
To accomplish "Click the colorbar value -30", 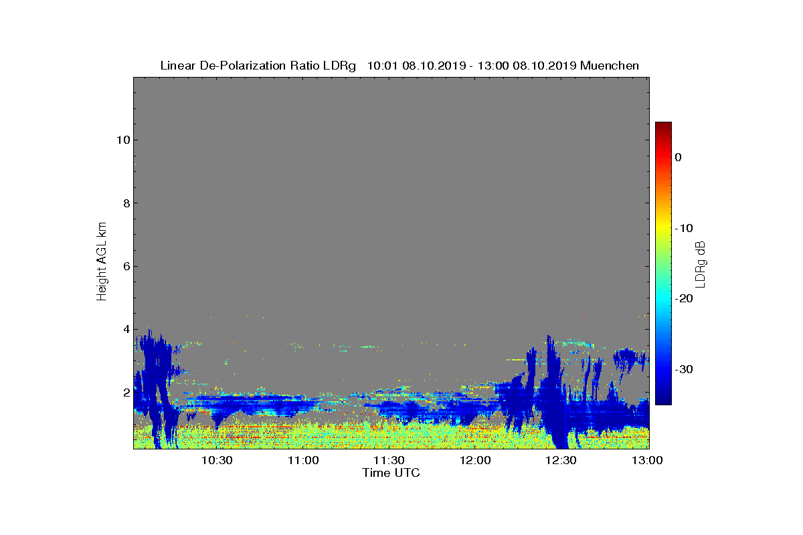I will tap(684, 370).
